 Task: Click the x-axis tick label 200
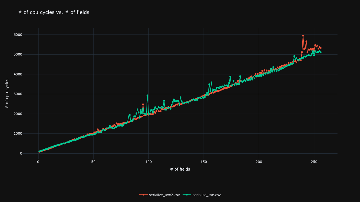(x=259, y=162)
